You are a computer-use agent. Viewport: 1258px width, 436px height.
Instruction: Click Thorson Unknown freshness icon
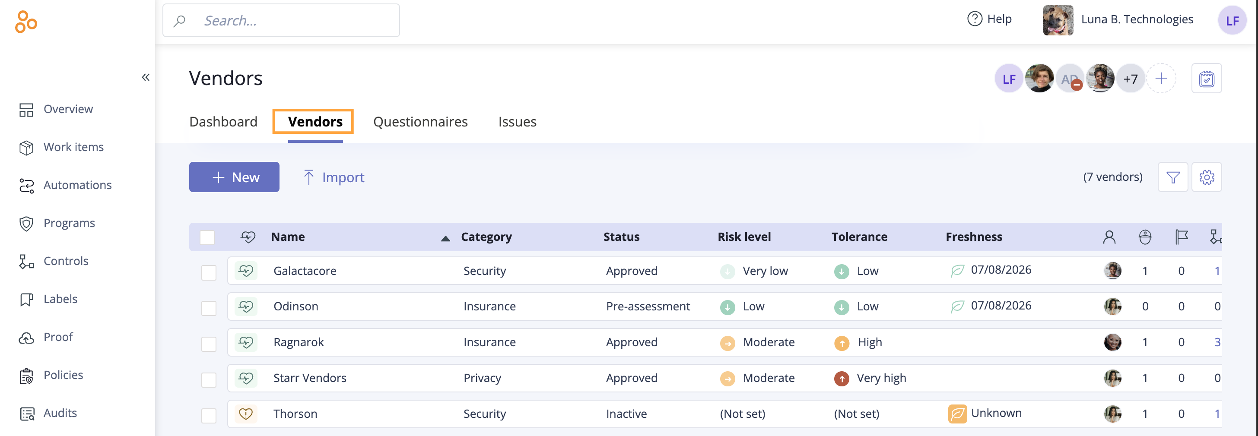click(x=957, y=414)
